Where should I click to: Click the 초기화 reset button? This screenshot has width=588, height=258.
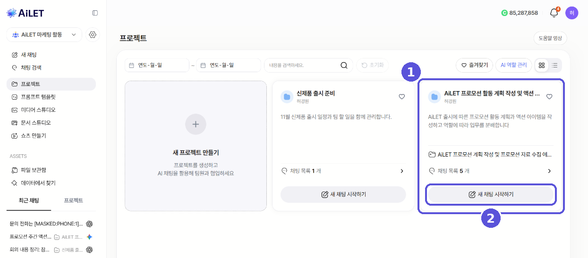tap(372, 65)
